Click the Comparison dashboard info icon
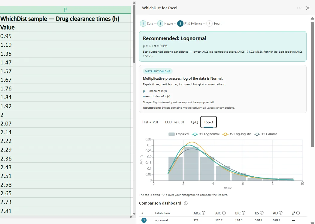 [186, 203]
